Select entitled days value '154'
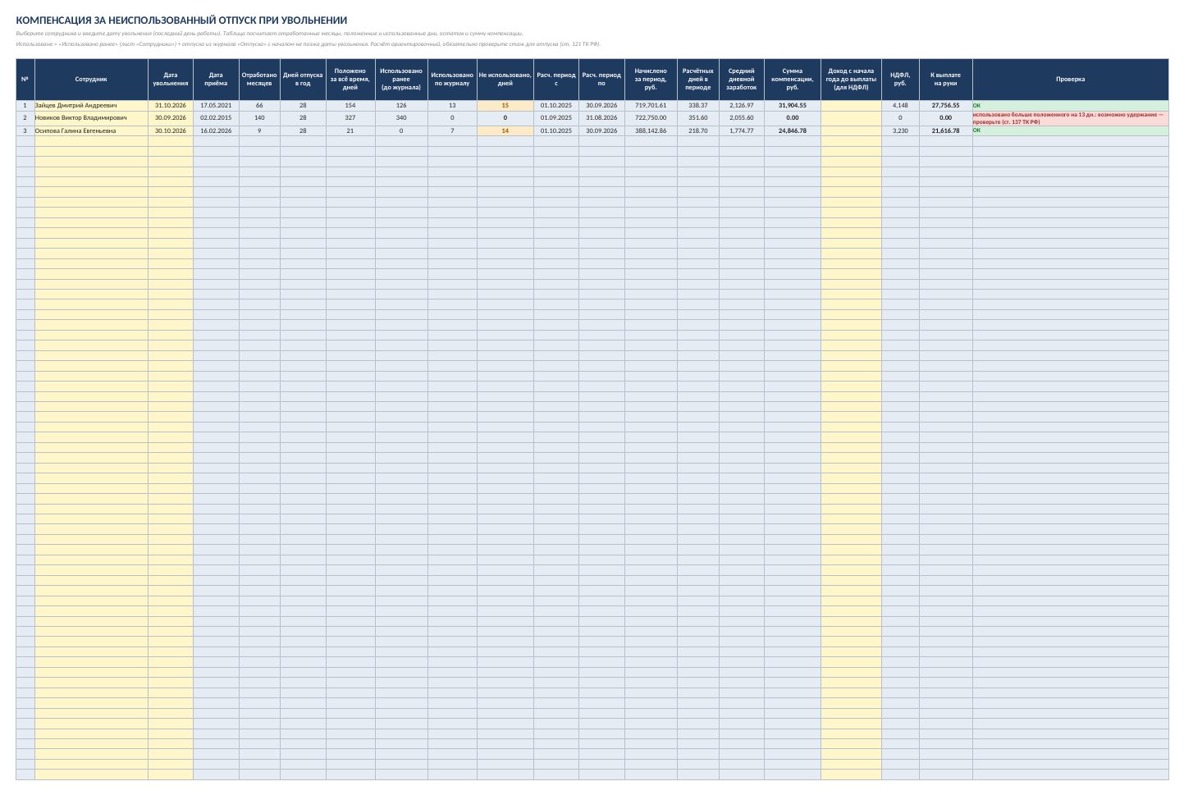This screenshot has height=795, width=1184. tap(350, 105)
